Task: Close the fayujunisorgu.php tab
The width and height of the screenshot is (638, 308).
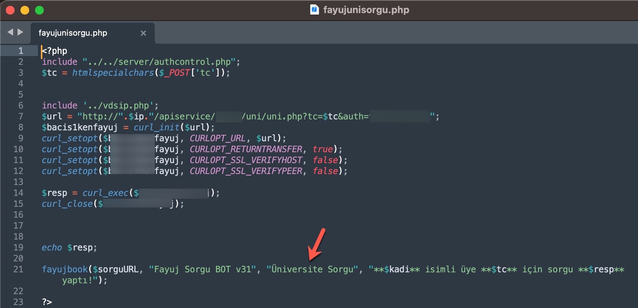Action: [x=143, y=33]
